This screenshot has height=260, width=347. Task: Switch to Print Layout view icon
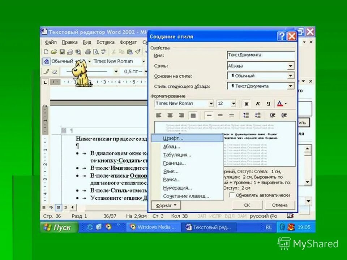(x=58, y=207)
